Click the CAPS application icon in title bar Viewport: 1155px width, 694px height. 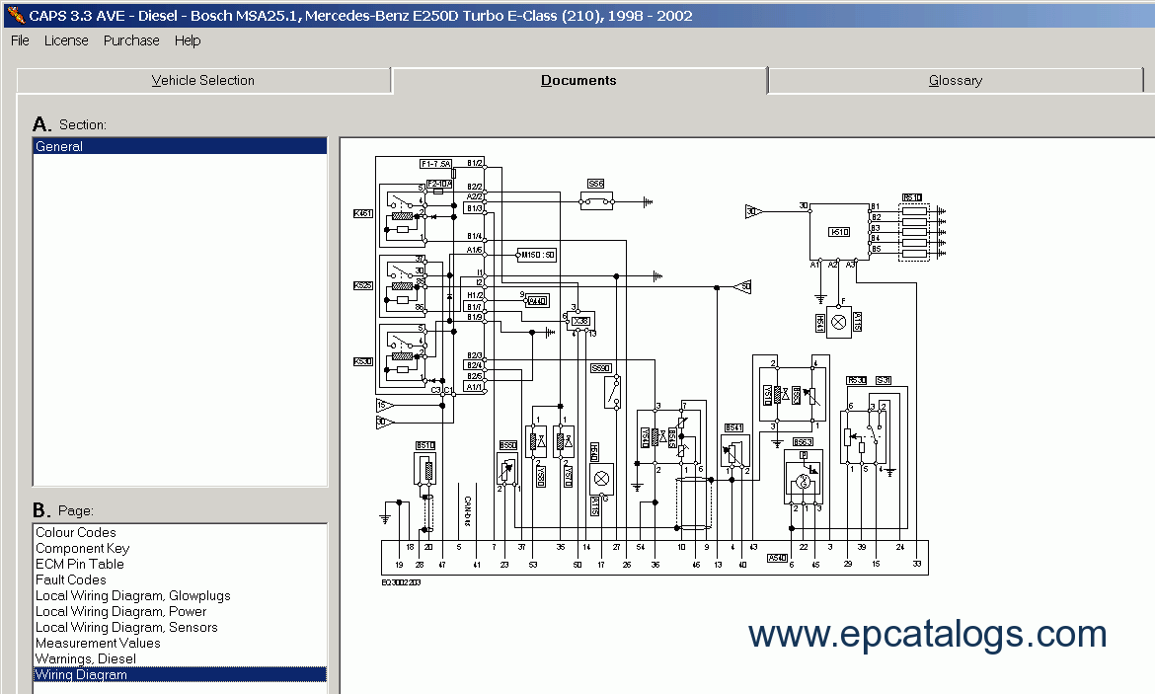[15, 14]
